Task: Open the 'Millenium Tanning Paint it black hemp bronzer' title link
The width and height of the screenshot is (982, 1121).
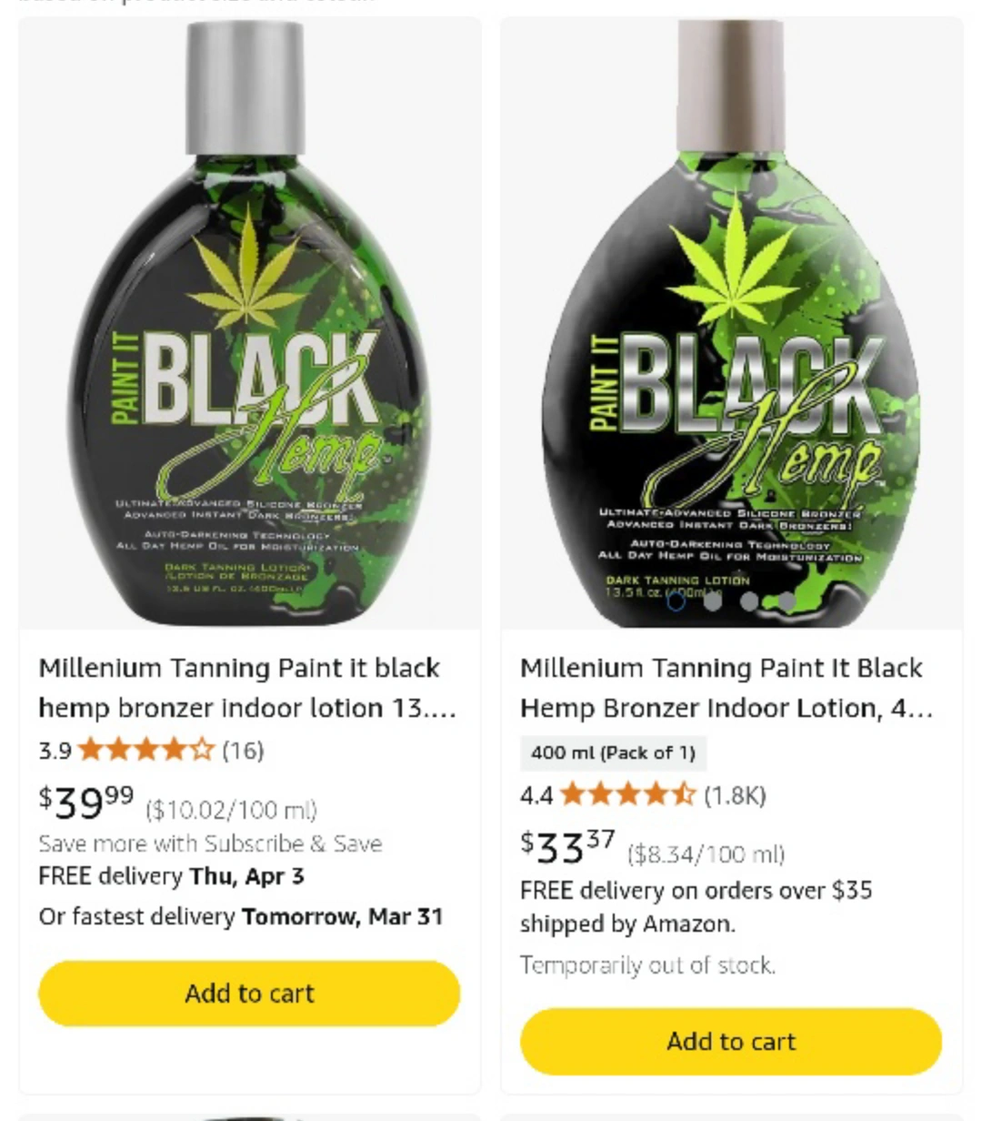Action: [x=247, y=688]
